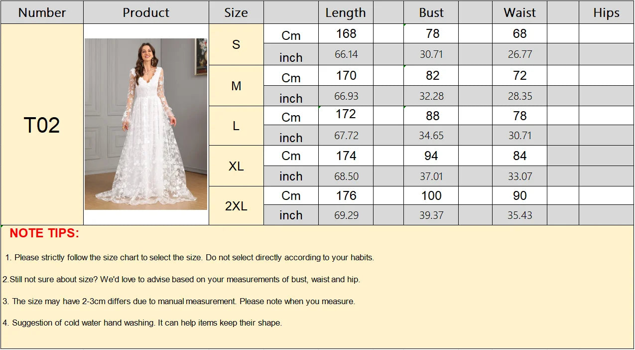Click the 168 length value for size S
This screenshot has height=350, width=635.
click(346, 33)
